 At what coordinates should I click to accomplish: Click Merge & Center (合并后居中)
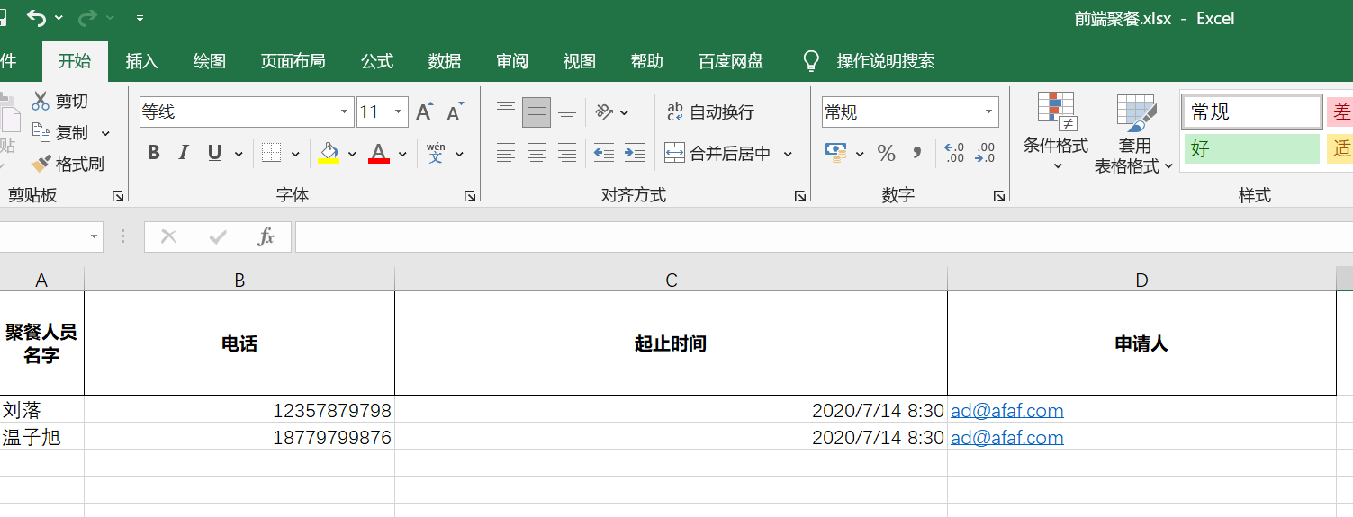pyautogui.click(x=718, y=154)
